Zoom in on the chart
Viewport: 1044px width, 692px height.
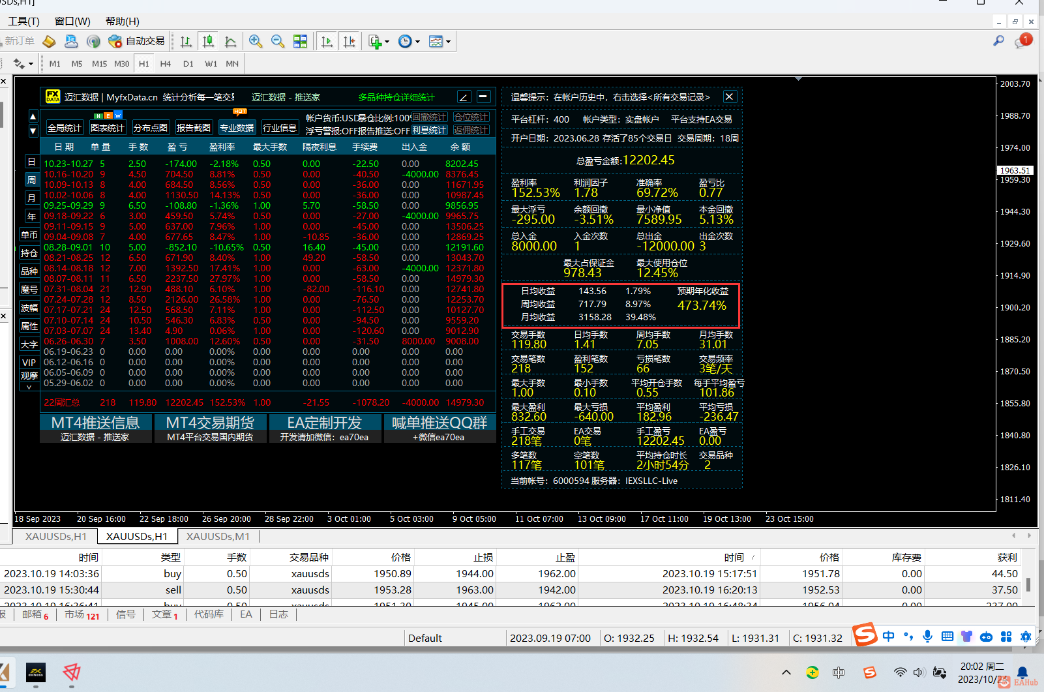(256, 41)
